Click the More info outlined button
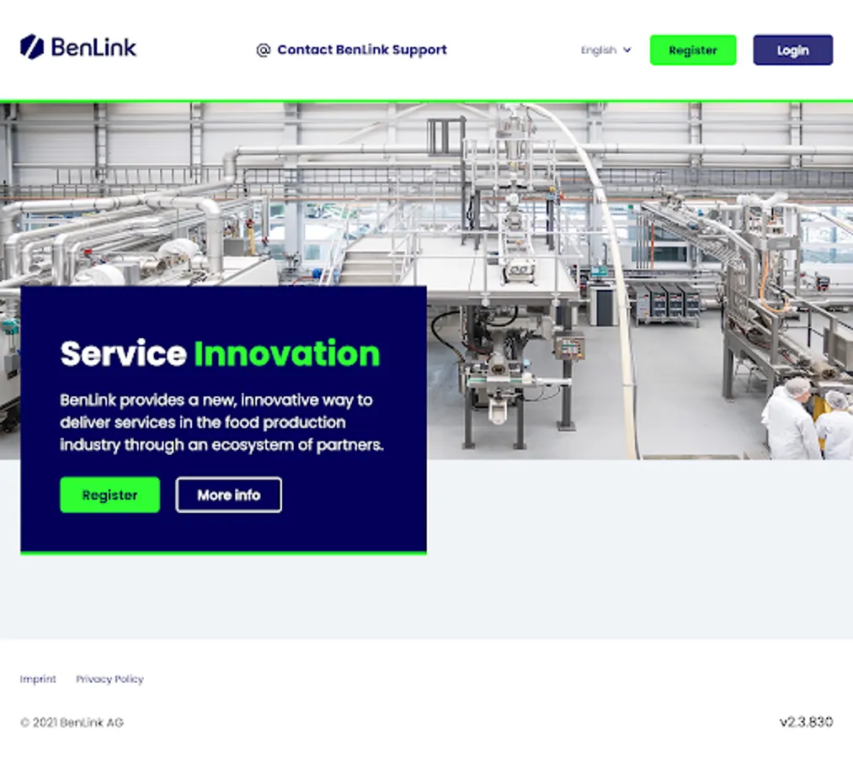 pyautogui.click(x=228, y=495)
